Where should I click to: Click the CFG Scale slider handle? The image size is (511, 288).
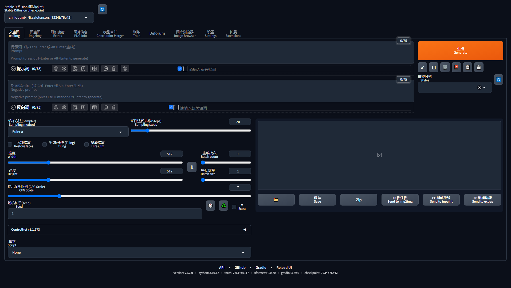[59, 196]
